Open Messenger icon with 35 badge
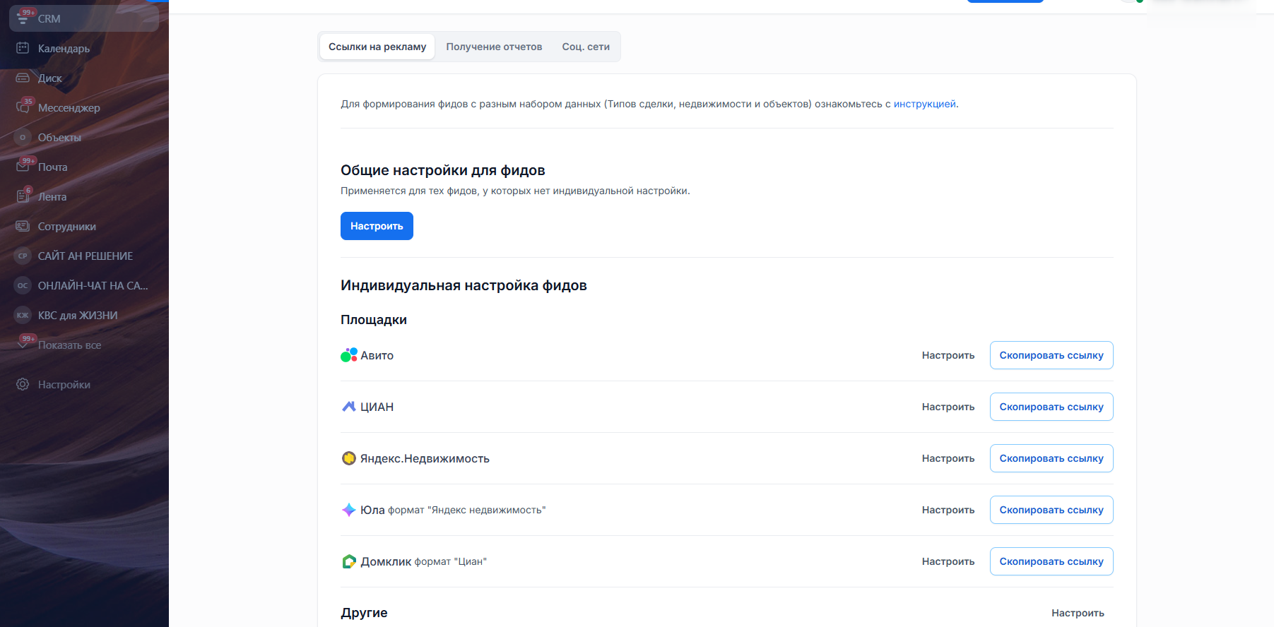The height and width of the screenshot is (627, 1274). coord(23,107)
